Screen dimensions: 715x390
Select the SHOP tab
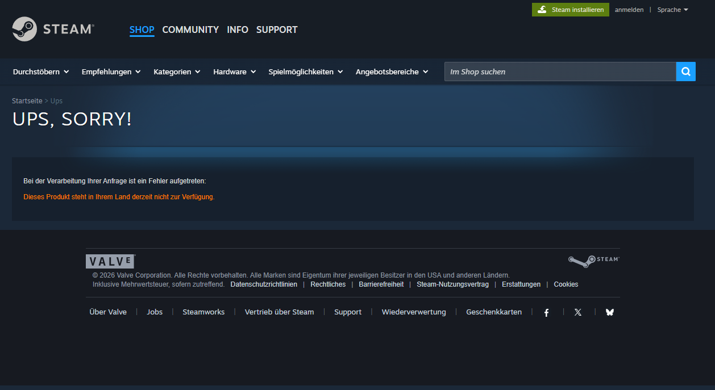[142, 30]
